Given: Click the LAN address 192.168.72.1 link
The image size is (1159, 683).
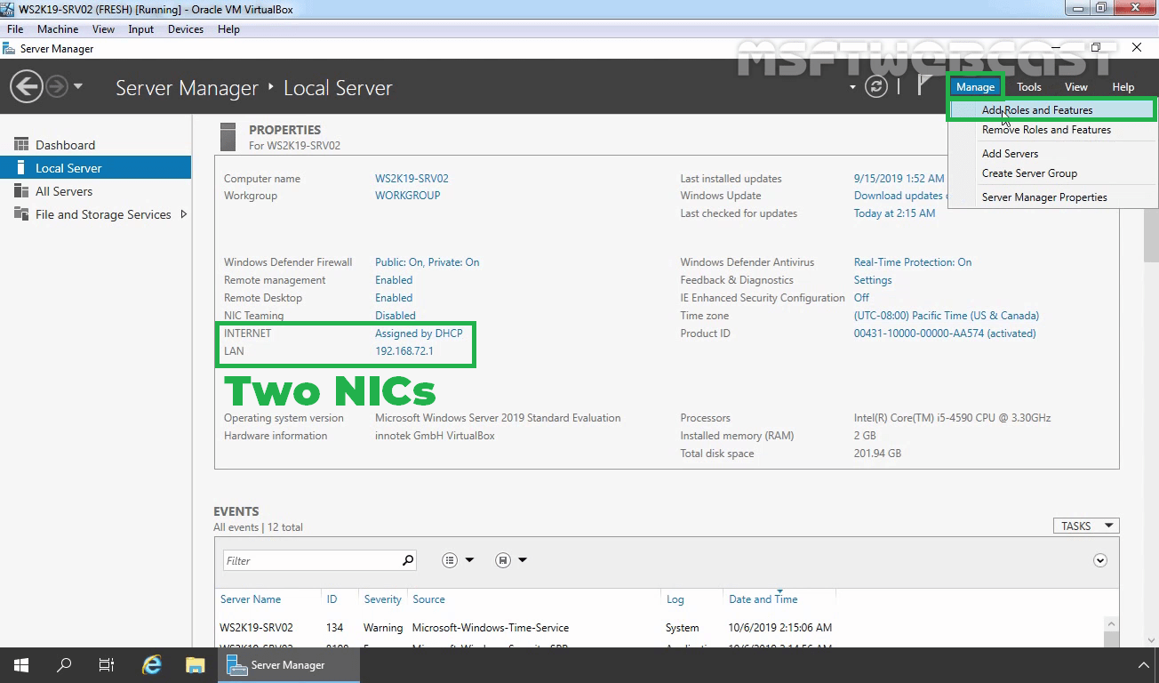Looking at the screenshot, I should tap(404, 351).
